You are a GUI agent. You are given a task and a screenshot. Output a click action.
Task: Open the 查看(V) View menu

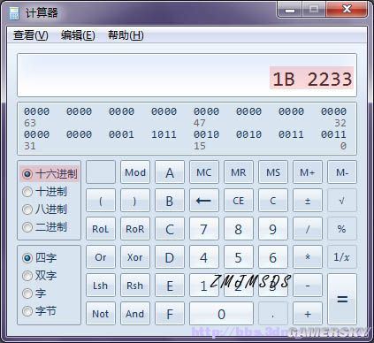(x=31, y=35)
